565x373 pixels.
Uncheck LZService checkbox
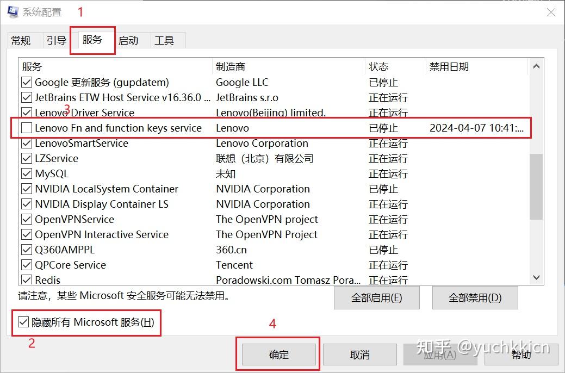(26, 159)
